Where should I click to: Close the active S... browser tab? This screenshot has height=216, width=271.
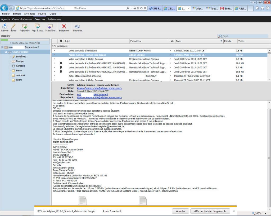coord(188,8)
